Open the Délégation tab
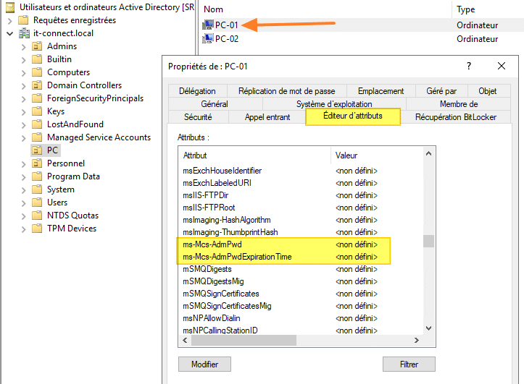 [198, 91]
